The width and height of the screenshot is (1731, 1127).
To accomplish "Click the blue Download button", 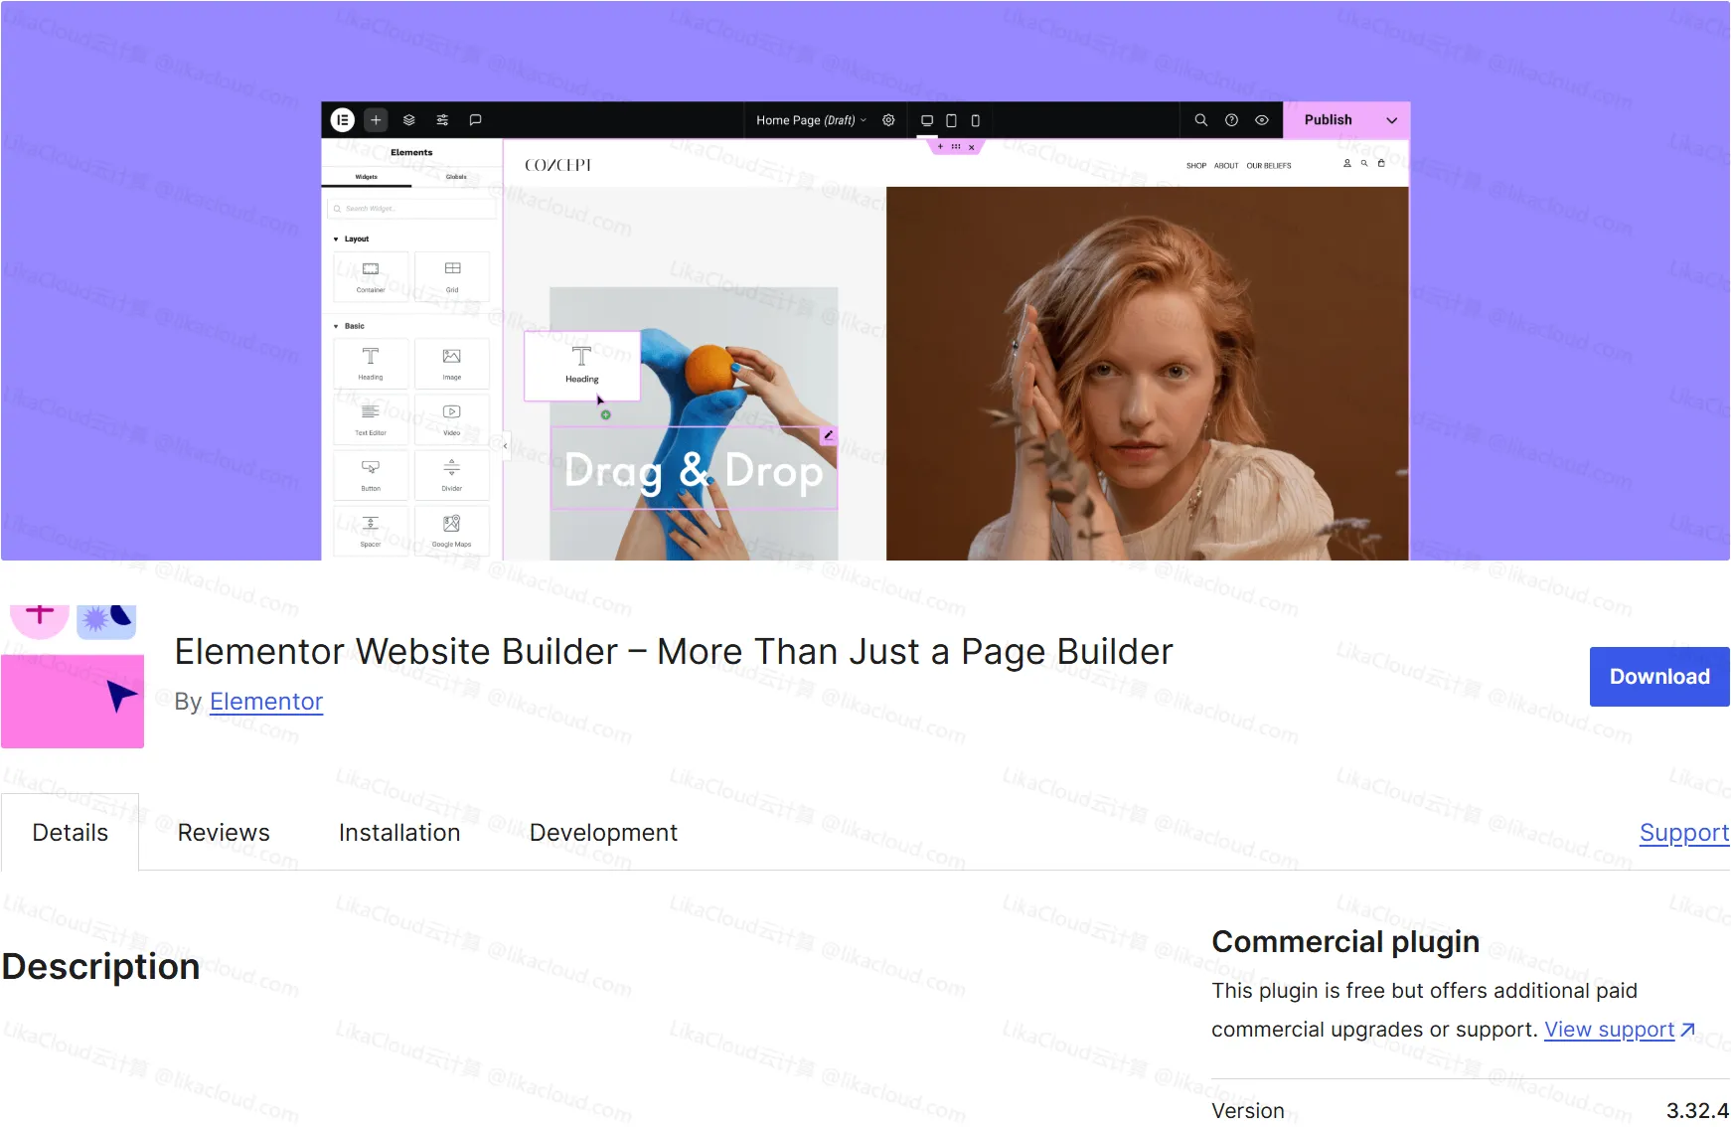I will [x=1658, y=676].
